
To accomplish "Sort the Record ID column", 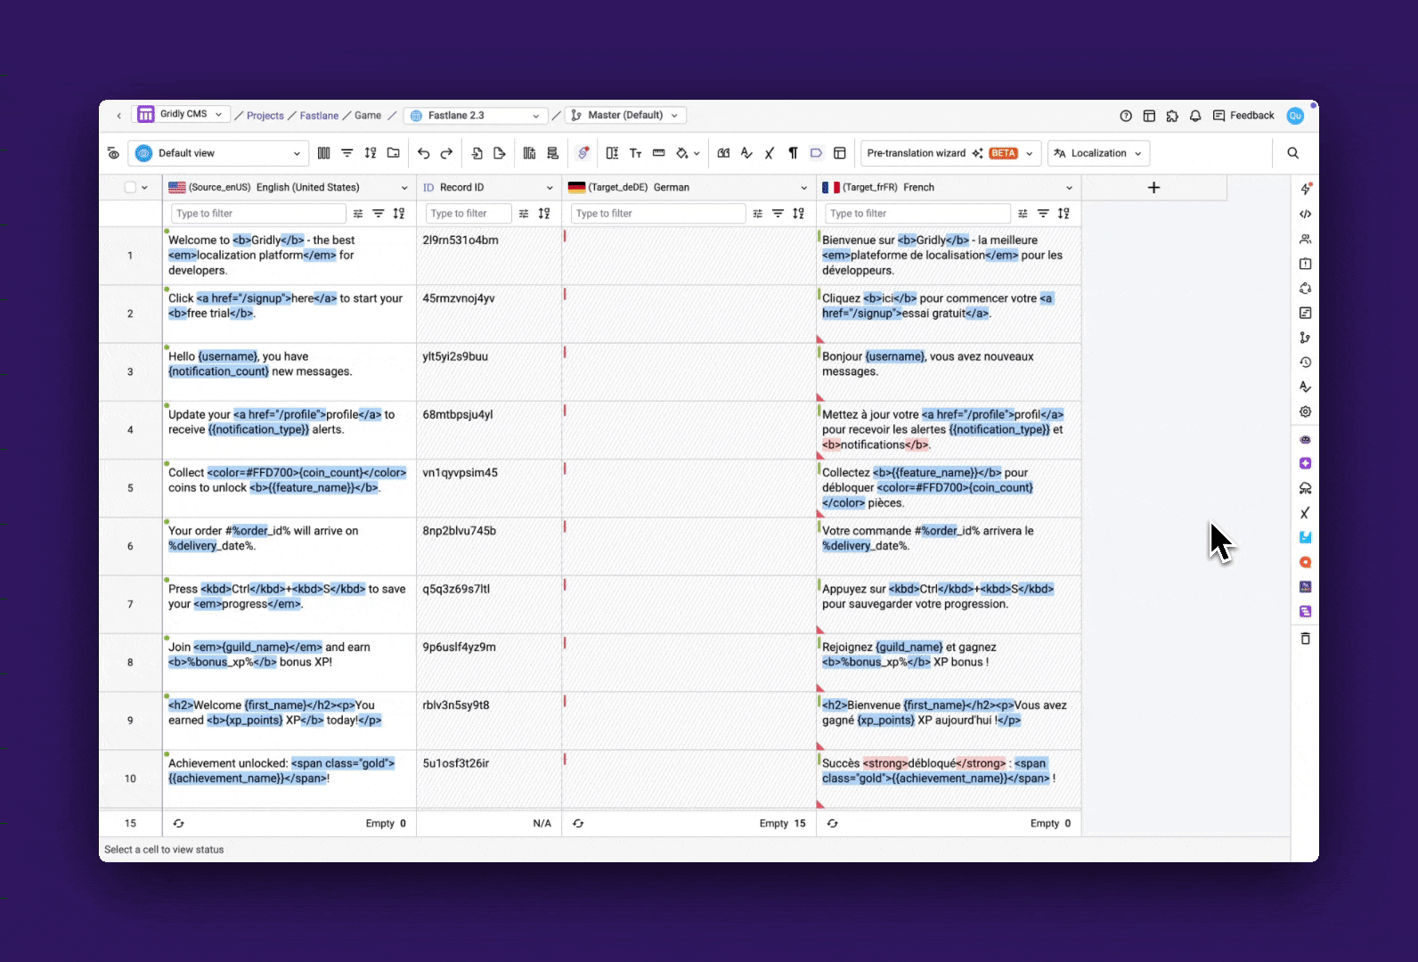I will (544, 214).
